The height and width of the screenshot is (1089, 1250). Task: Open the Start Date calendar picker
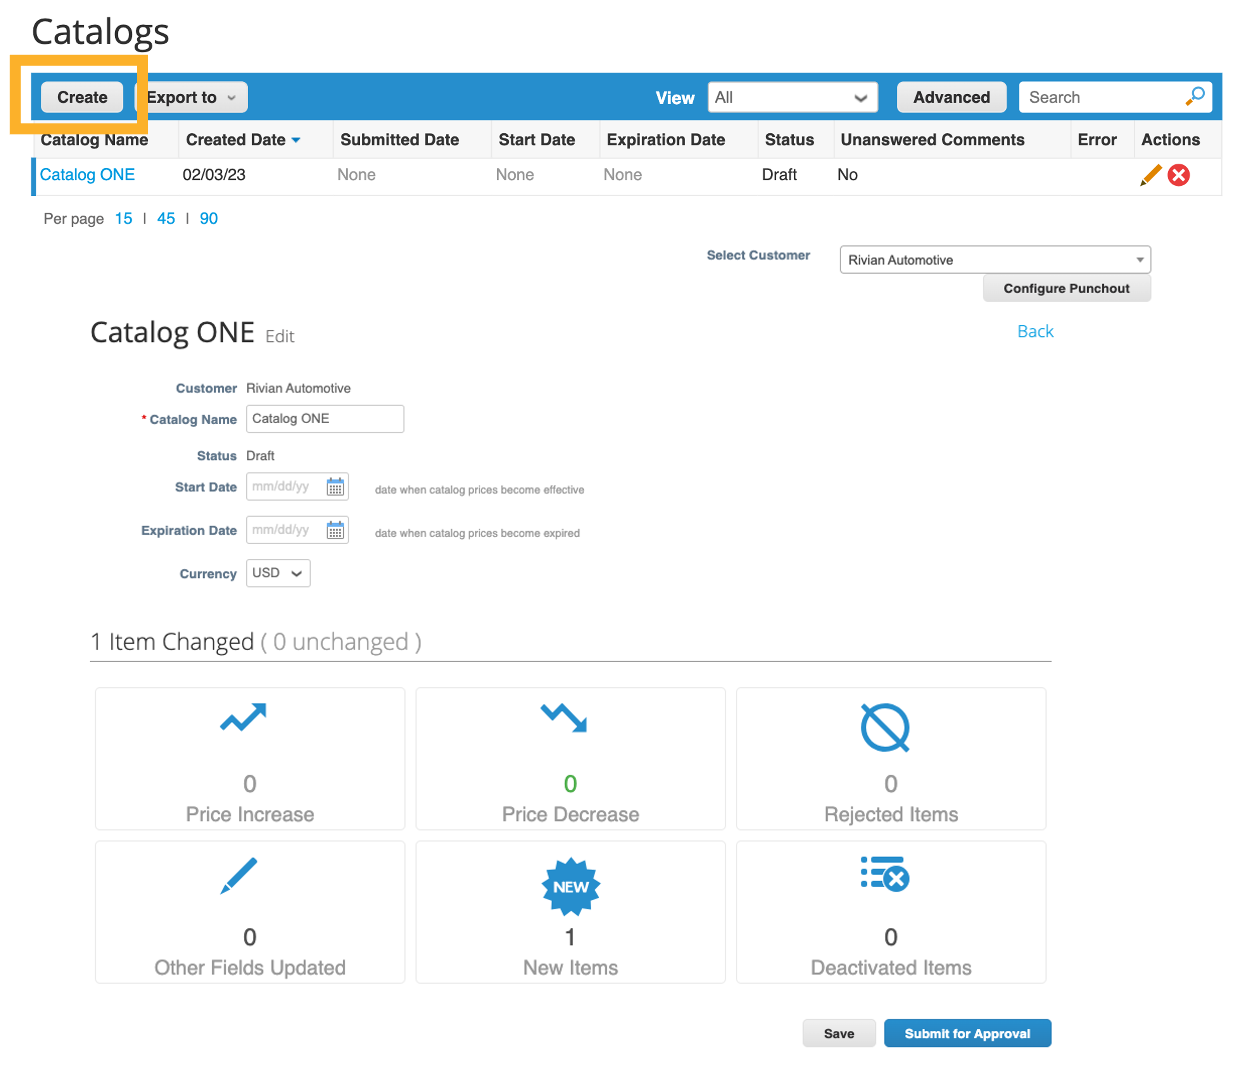point(335,487)
